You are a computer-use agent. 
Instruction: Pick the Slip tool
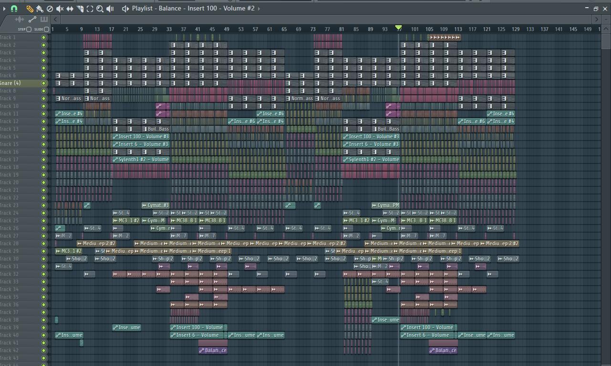click(70, 9)
